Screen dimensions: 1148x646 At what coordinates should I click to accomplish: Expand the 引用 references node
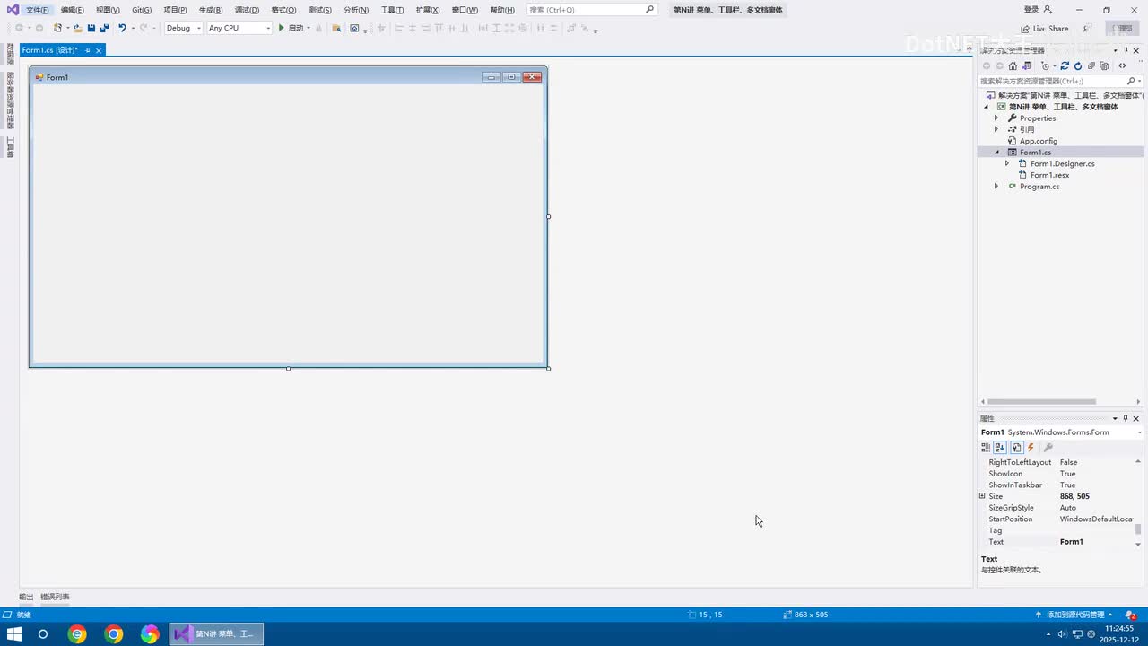(996, 129)
